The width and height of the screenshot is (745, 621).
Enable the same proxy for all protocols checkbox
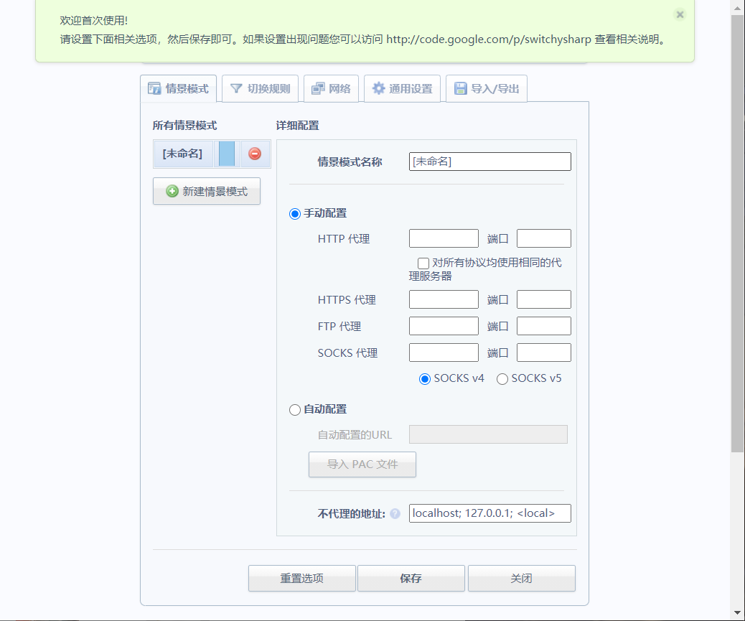pos(423,263)
